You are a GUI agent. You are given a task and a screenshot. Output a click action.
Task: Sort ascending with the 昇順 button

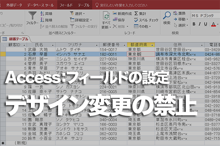[46, 14]
